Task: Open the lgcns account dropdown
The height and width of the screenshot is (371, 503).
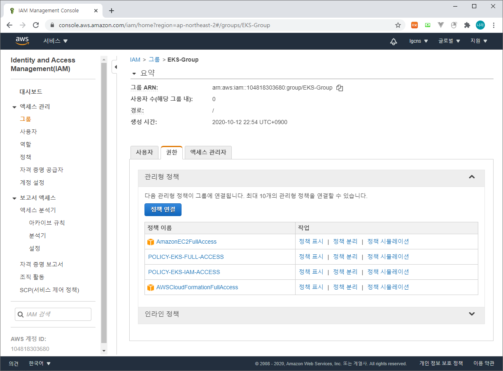Action: (419, 41)
